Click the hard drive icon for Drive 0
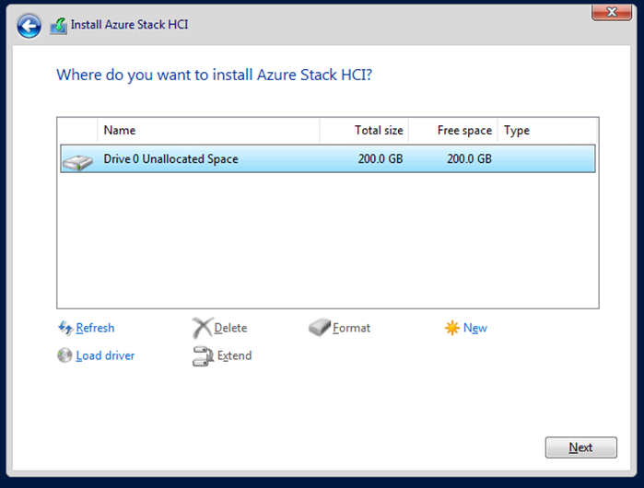Screen dimensions: 644x488 point(77,161)
